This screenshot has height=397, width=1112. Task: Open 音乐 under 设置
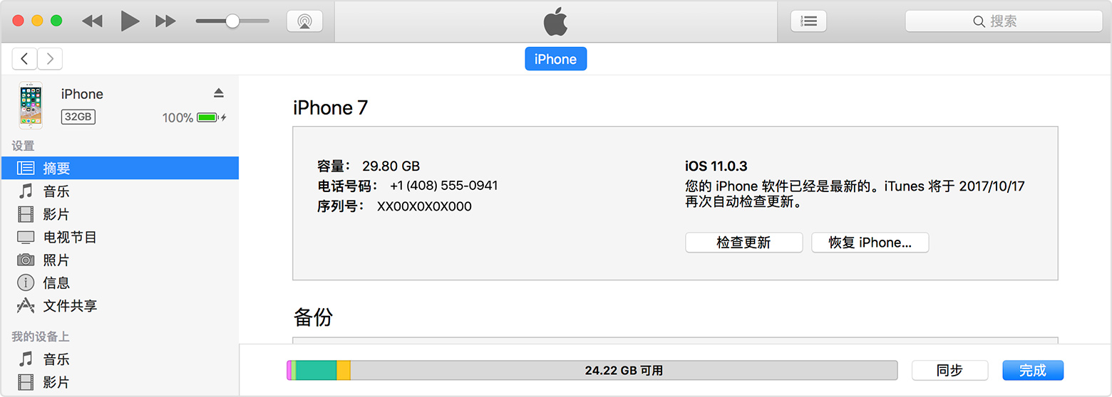(56, 191)
